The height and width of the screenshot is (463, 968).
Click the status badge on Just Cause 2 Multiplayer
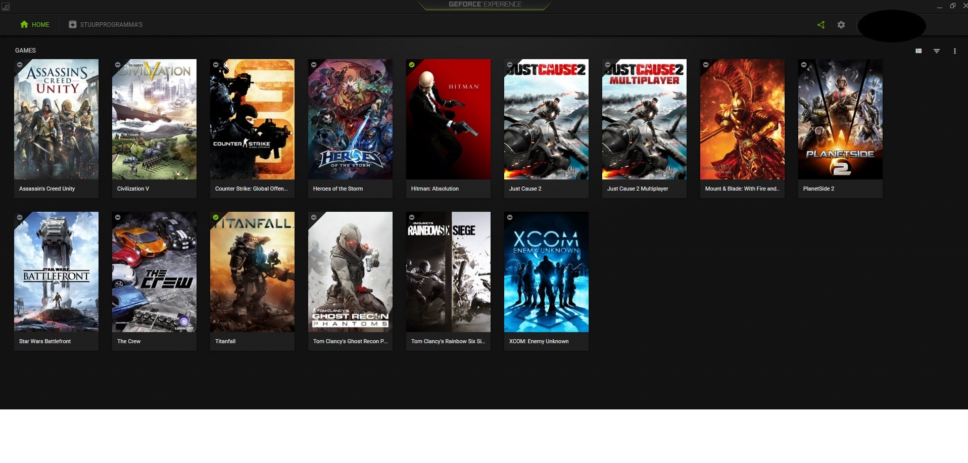pyautogui.click(x=608, y=65)
